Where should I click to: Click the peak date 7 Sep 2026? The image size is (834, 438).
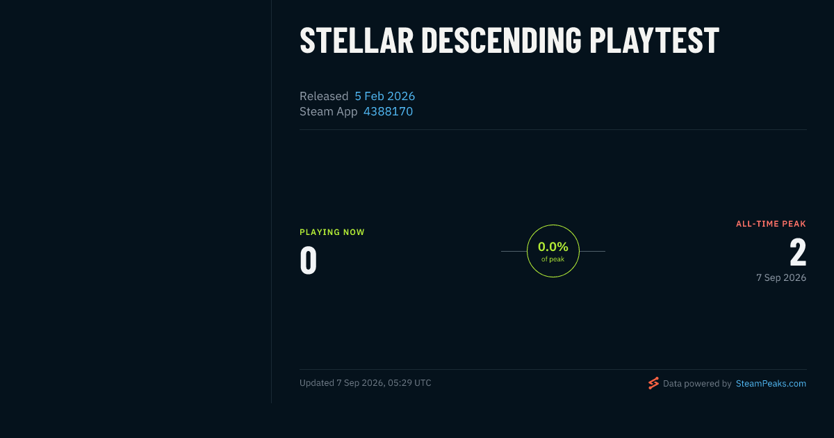[781, 277]
